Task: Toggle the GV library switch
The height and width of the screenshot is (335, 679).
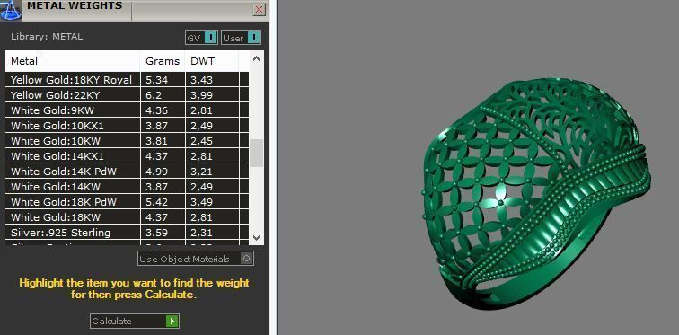Action: click(201, 38)
